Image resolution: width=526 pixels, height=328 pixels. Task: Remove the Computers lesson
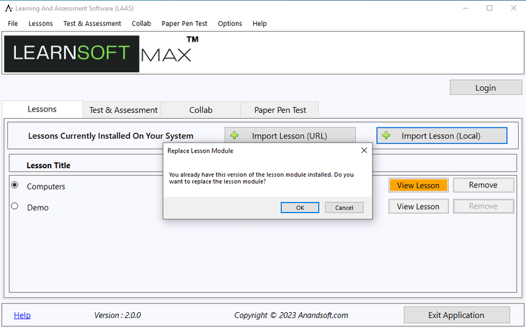[484, 185]
